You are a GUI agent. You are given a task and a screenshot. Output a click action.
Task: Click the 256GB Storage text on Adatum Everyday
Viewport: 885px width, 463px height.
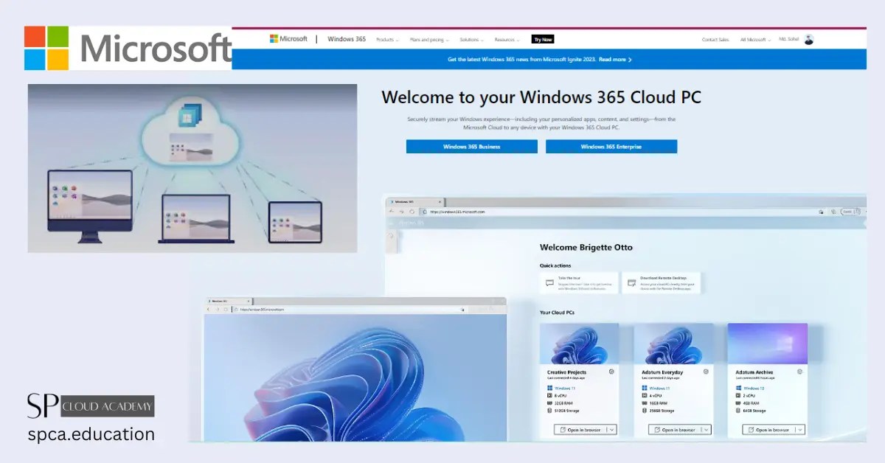pos(662,411)
